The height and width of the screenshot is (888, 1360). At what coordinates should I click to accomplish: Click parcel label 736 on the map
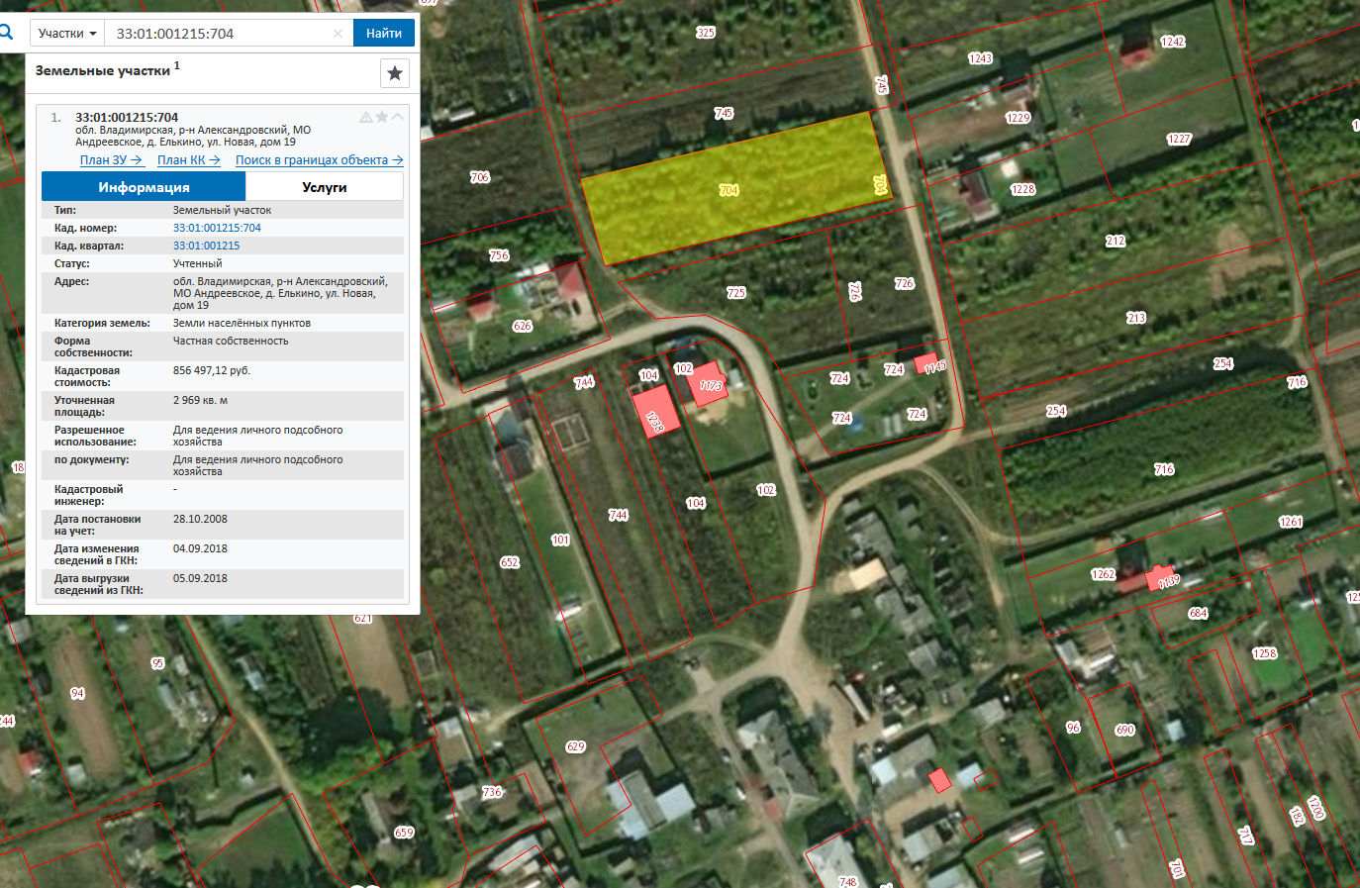coord(492,792)
